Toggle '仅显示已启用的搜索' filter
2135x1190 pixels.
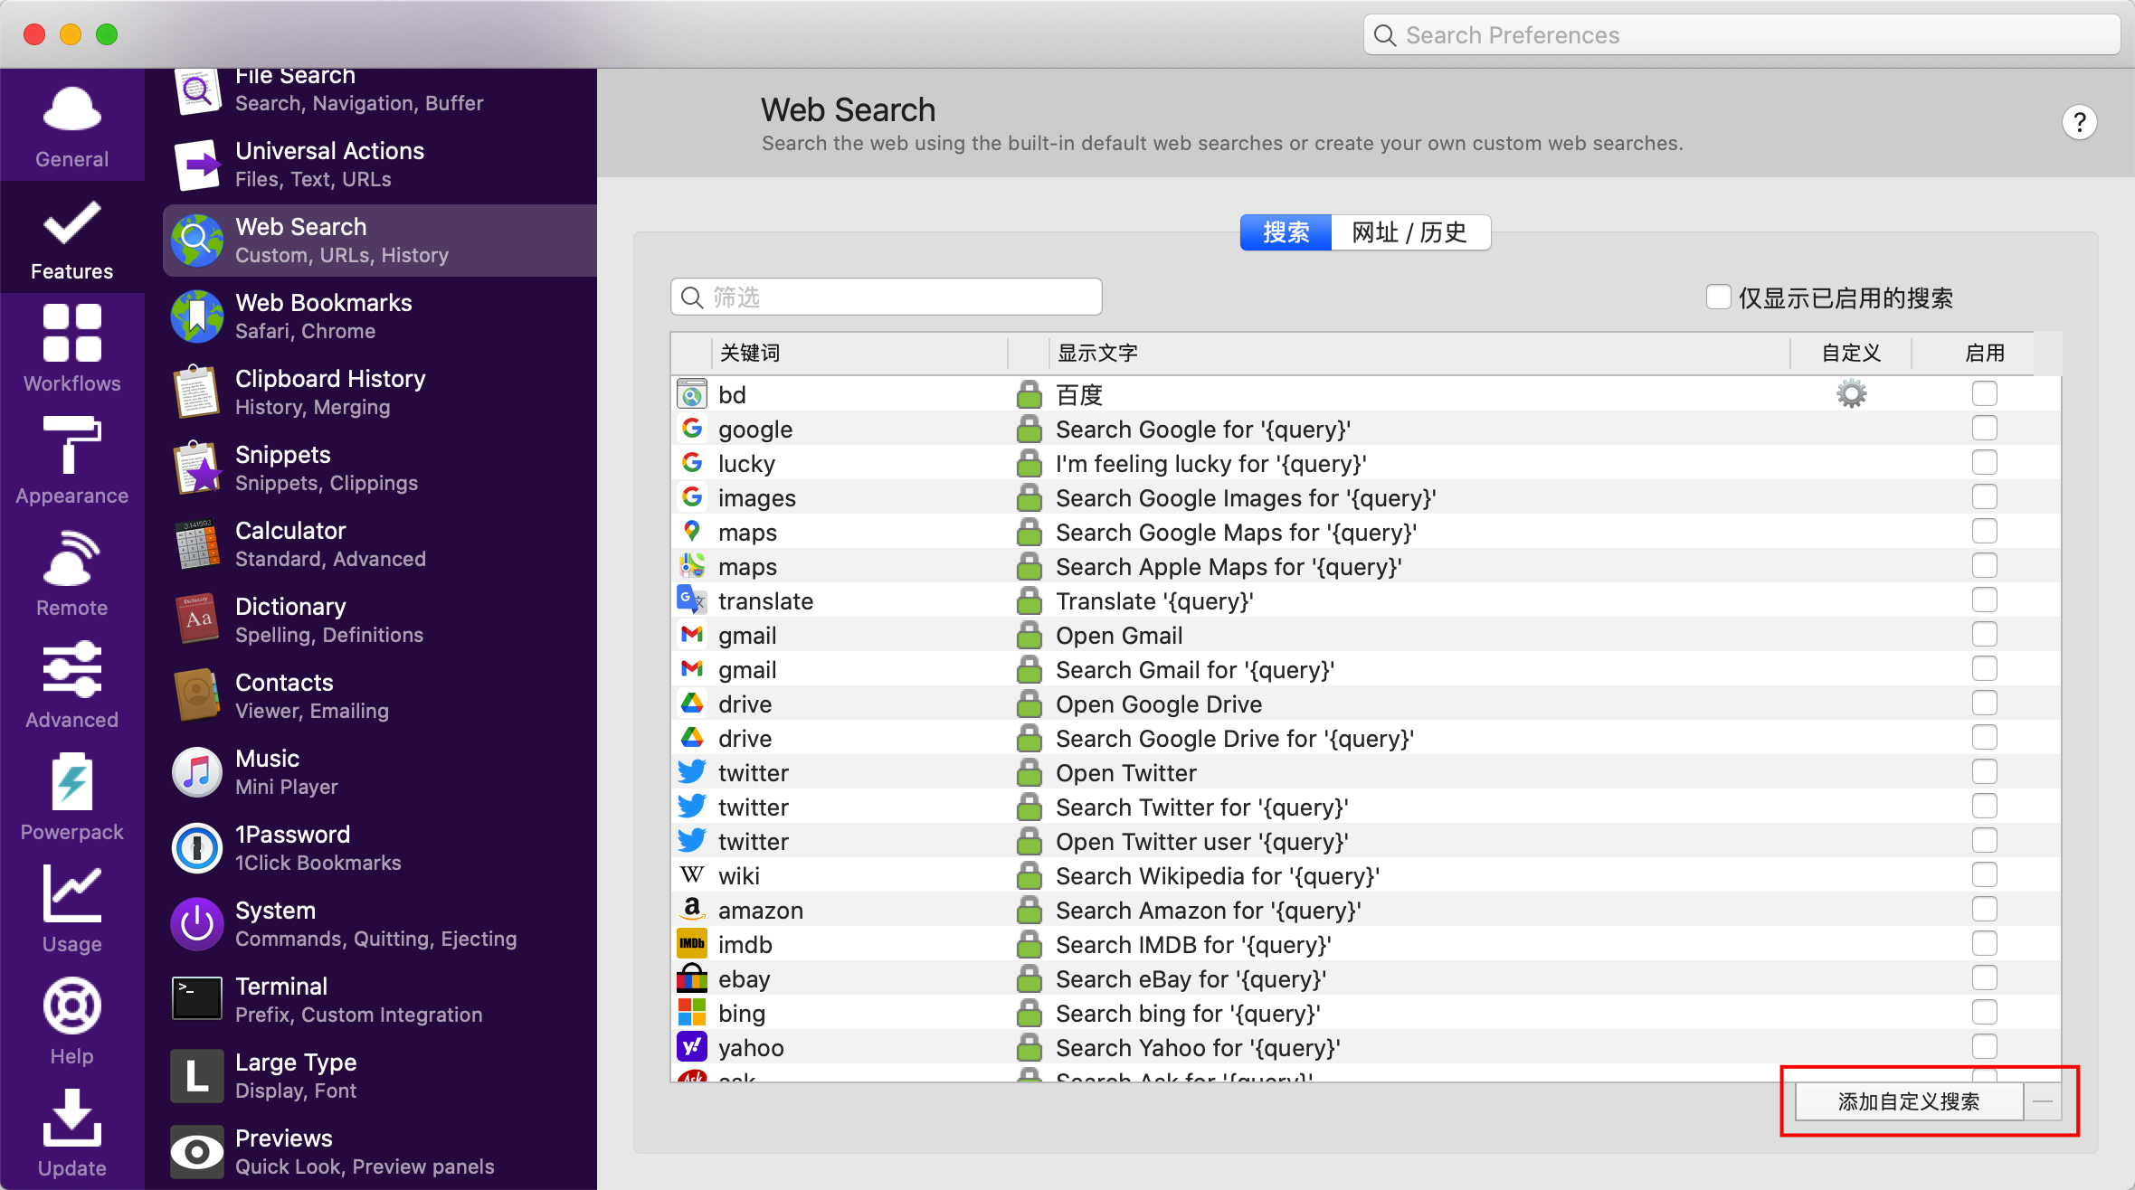point(1717,297)
